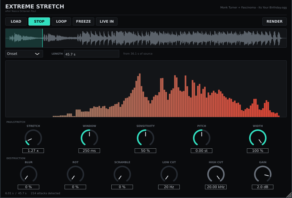Click the DESTRUCTION section label
This screenshot has height=198, width=292.
click(x=16, y=158)
